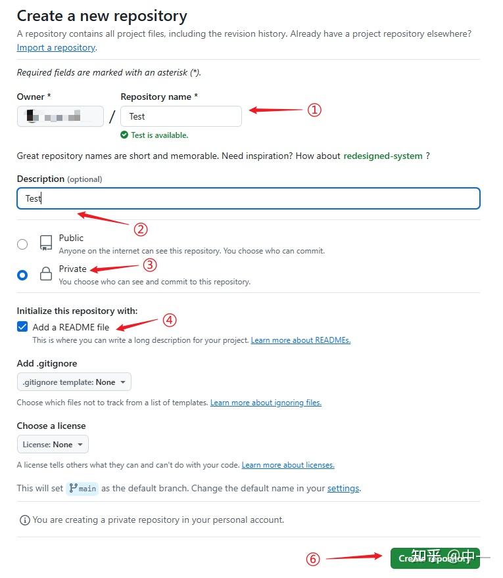Open the '.gitignore template: None' dropdown
This screenshot has height=578, width=503.
[x=74, y=381]
